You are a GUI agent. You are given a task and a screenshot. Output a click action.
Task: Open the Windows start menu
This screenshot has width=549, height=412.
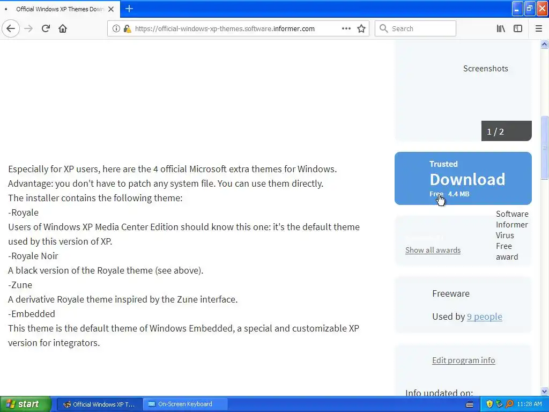coord(25,404)
